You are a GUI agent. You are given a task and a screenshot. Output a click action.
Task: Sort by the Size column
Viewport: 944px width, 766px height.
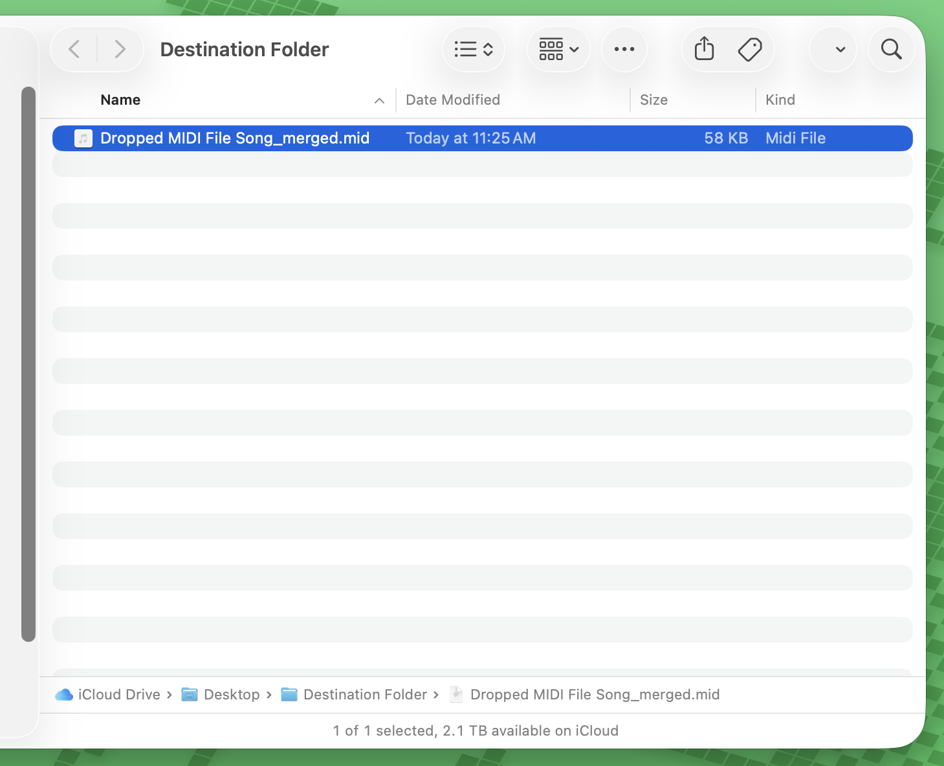(x=653, y=100)
